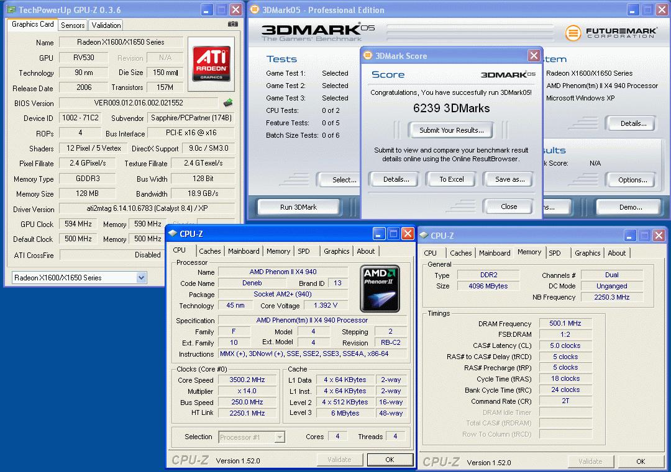
Task: Click the Core Speed 3500.2 MHz value
Action: (247, 380)
